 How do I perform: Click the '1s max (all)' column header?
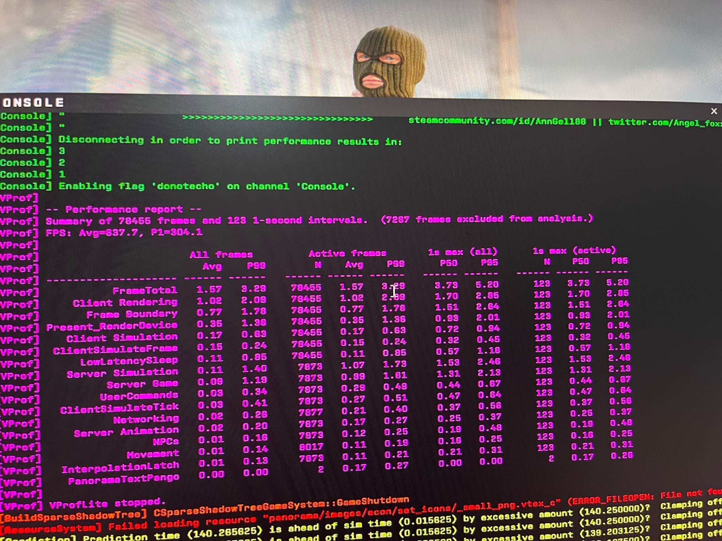[462, 251]
